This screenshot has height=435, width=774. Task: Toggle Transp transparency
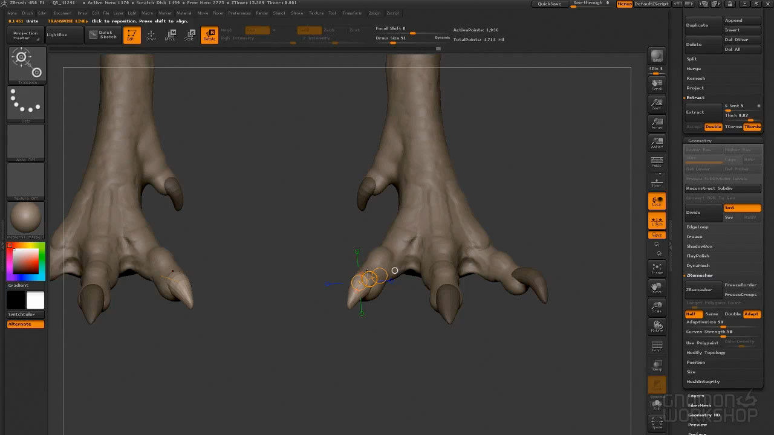point(657,366)
